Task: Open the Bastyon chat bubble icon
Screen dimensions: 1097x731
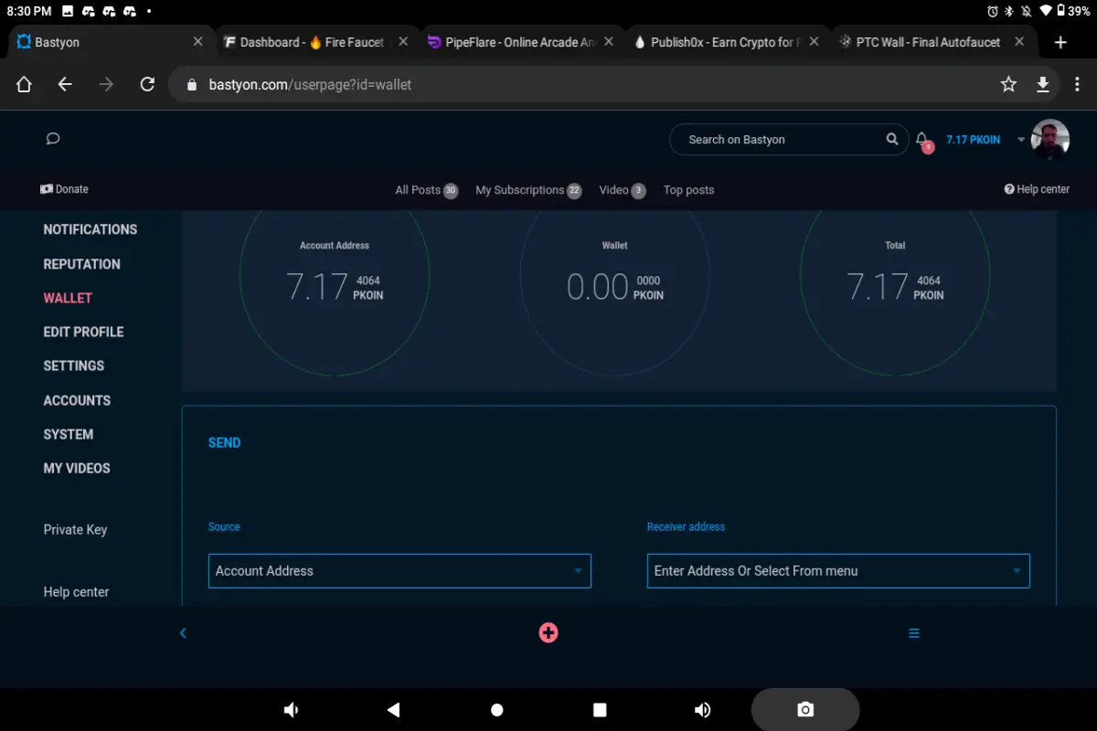Action: [x=53, y=139]
